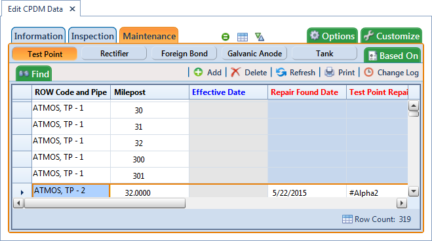This screenshot has height=241, width=432.
Task: Click the milepost 32 cell
Action: pos(149,143)
